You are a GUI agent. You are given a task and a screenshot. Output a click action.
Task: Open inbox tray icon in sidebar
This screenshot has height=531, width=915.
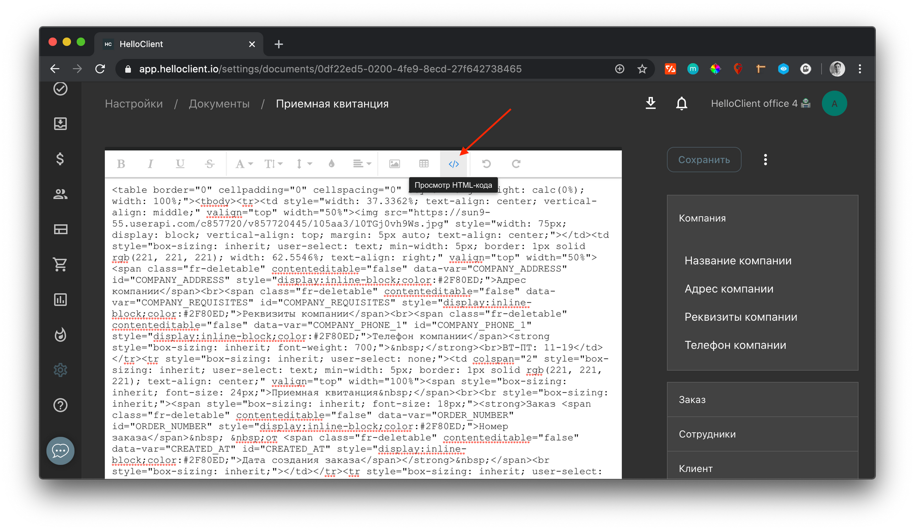pyautogui.click(x=60, y=123)
